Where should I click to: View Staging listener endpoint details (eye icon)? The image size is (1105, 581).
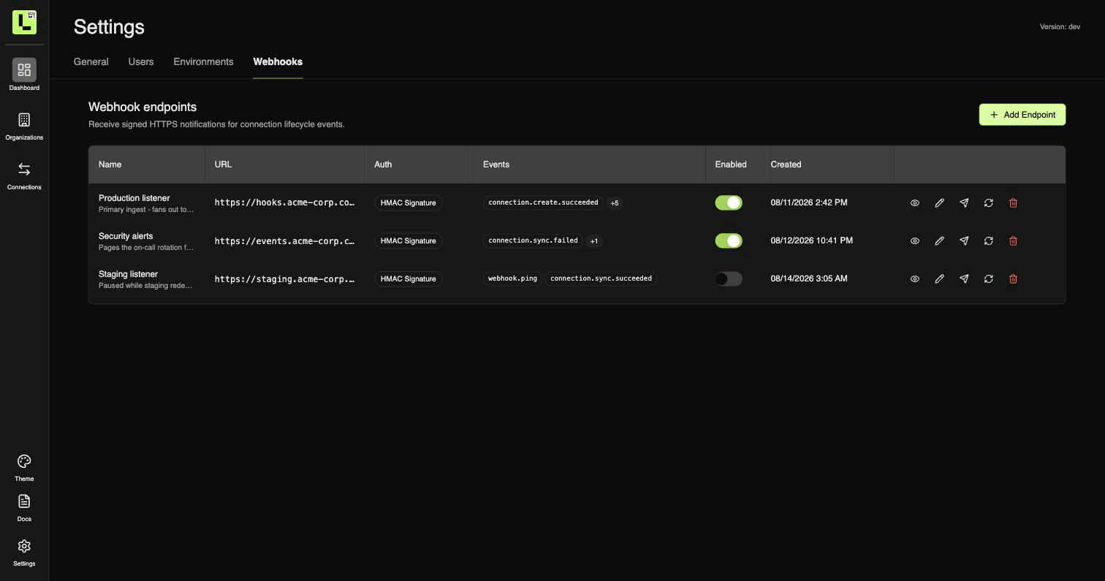tap(915, 278)
